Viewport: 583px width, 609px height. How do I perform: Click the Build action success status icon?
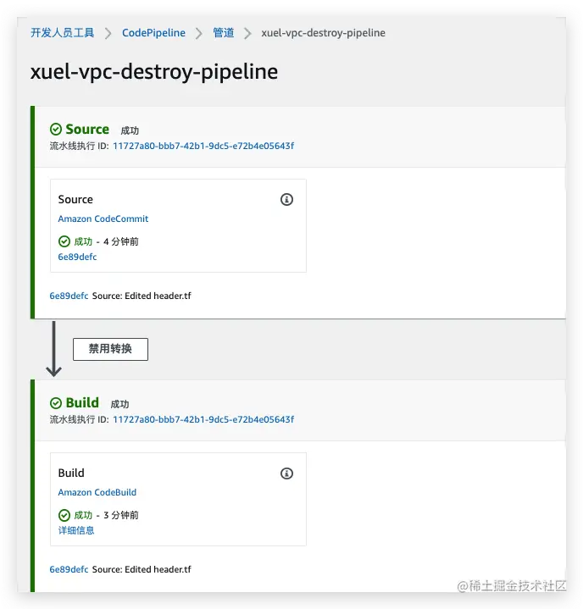tap(64, 515)
